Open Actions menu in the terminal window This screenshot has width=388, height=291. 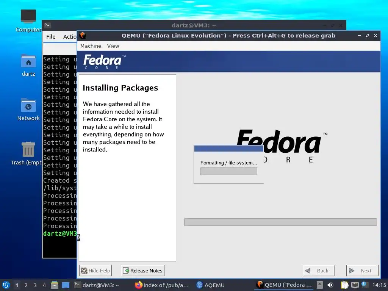(x=70, y=37)
